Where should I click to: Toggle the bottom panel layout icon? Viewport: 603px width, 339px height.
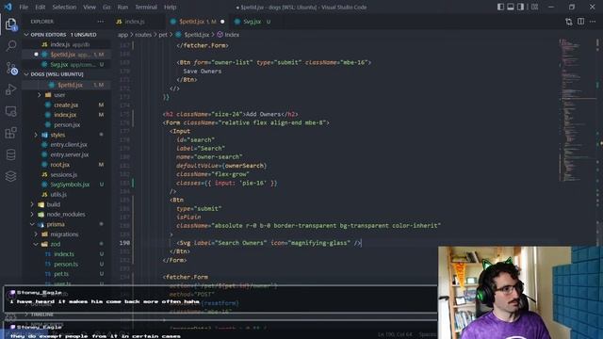(511, 7)
